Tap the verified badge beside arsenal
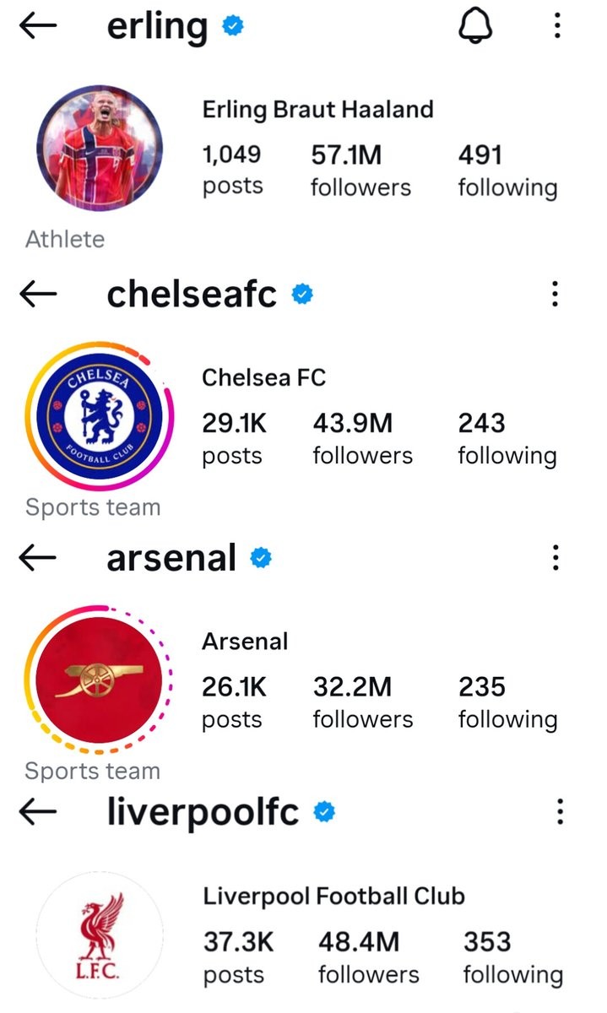The height and width of the screenshot is (1013, 607). pos(262,558)
